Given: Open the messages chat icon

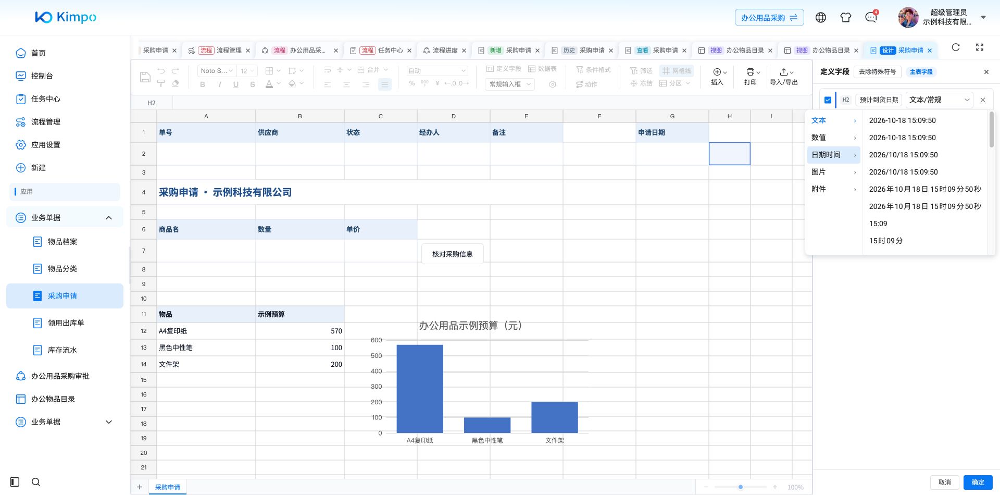Looking at the screenshot, I should click(x=871, y=18).
